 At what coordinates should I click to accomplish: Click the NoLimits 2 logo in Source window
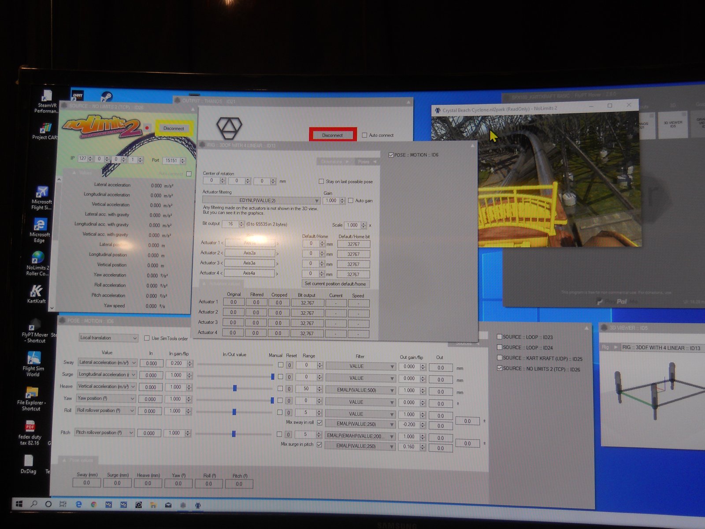[x=103, y=128]
